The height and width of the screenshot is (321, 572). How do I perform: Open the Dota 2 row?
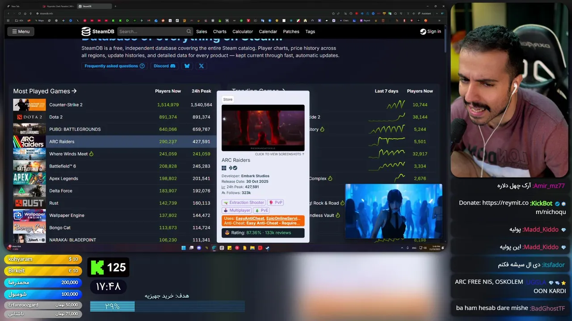pos(114,117)
